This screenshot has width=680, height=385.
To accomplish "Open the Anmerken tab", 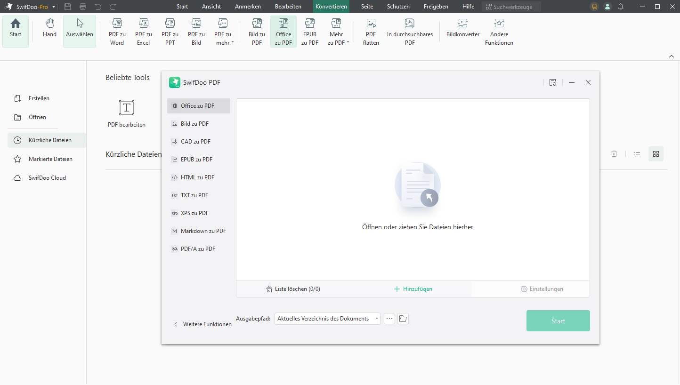I will (248, 7).
